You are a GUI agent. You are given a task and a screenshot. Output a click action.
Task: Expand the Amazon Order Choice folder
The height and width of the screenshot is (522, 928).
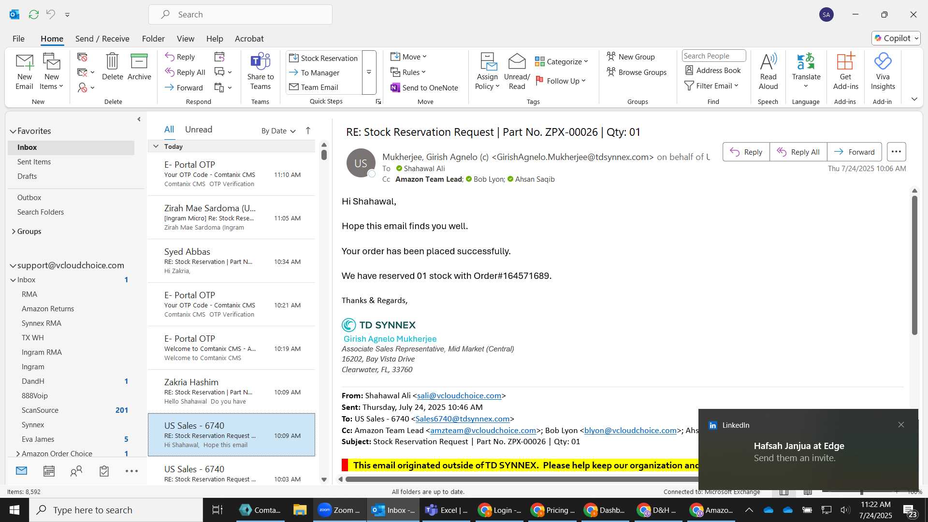pos(18,453)
